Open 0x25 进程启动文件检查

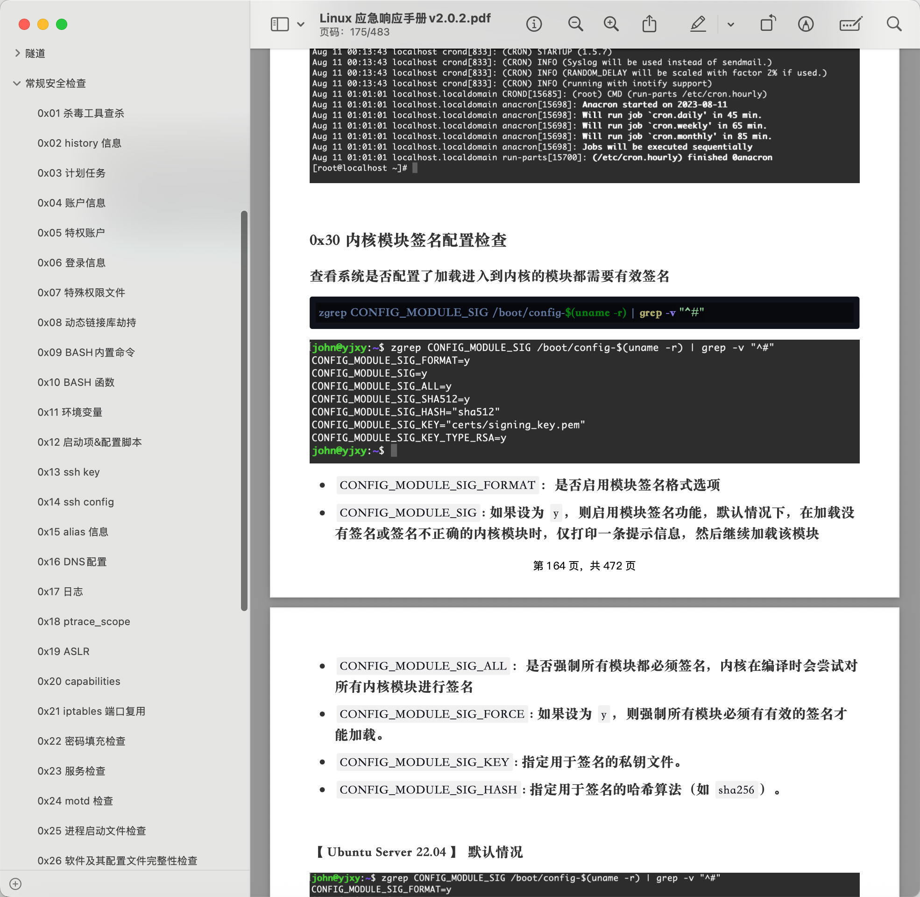tap(92, 831)
